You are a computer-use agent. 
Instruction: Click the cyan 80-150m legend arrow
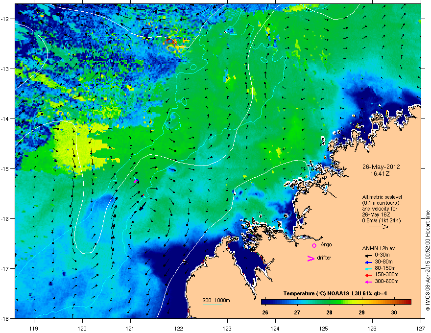(x=368, y=268)
